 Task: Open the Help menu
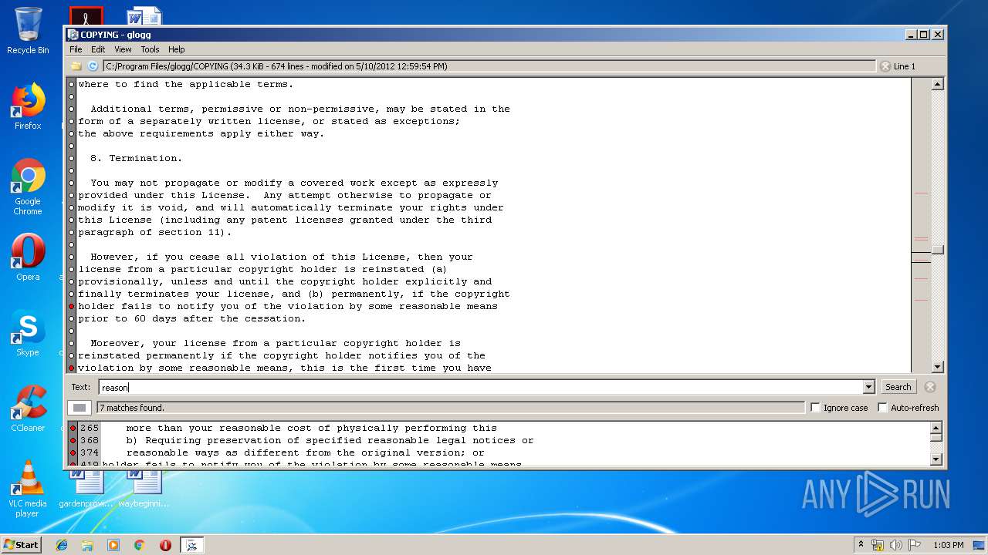coord(177,49)
